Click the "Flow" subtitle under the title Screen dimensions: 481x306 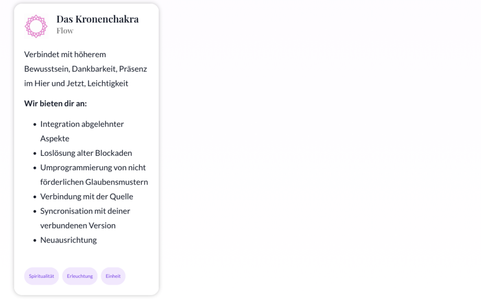[x=65, y=31]
